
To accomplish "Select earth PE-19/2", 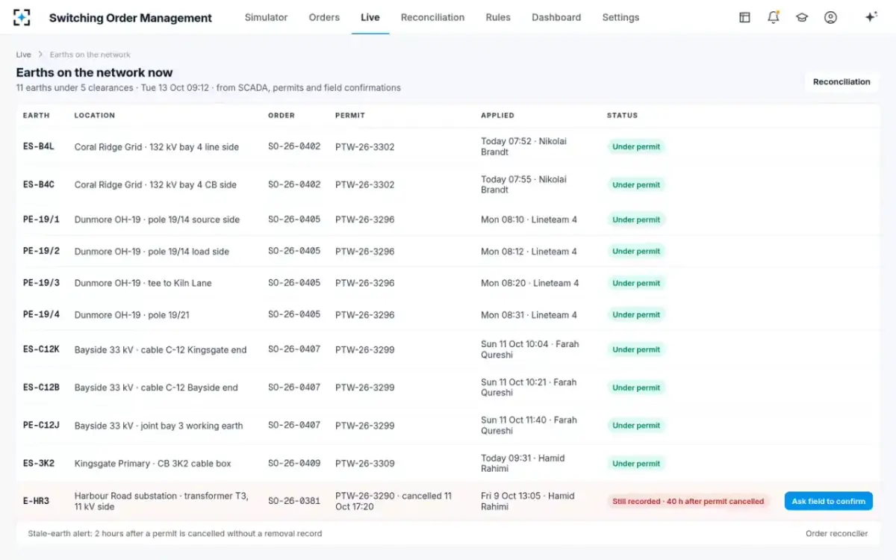I will coord(41,251).
